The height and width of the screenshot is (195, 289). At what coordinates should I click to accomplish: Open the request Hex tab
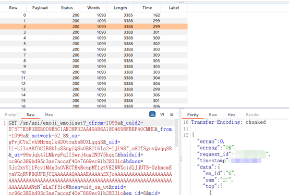tap(49, 115)
